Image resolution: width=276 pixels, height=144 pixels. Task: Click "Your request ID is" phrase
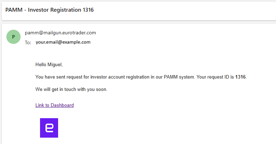pos(215,77)
